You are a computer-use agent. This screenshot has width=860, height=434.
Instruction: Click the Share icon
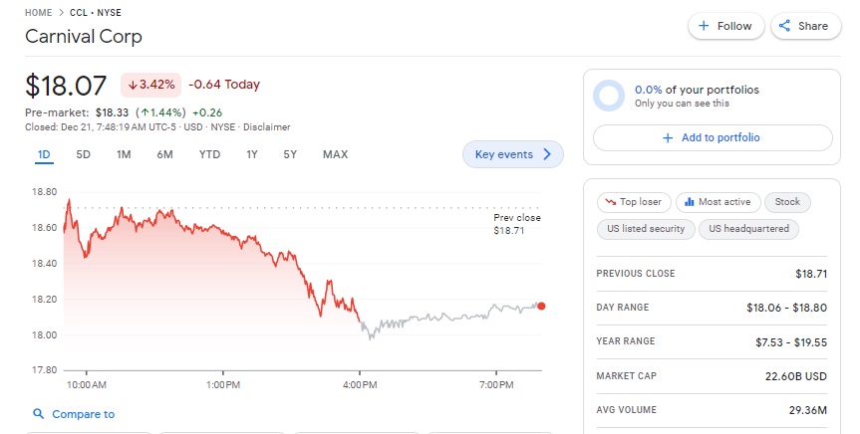[x=785, y=27]
